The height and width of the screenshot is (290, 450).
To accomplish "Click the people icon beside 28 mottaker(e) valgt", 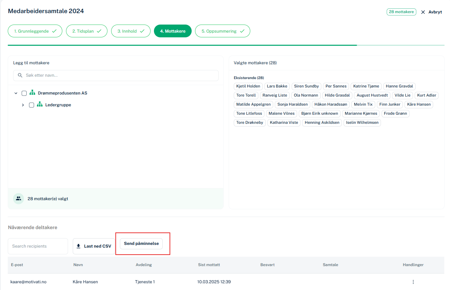I will (19, 198).
